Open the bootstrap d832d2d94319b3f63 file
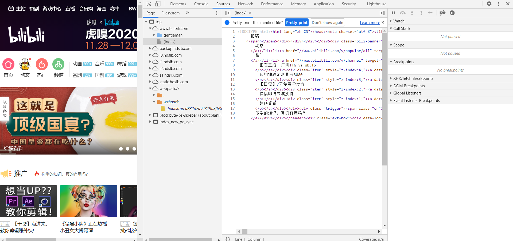 [191, 109]
